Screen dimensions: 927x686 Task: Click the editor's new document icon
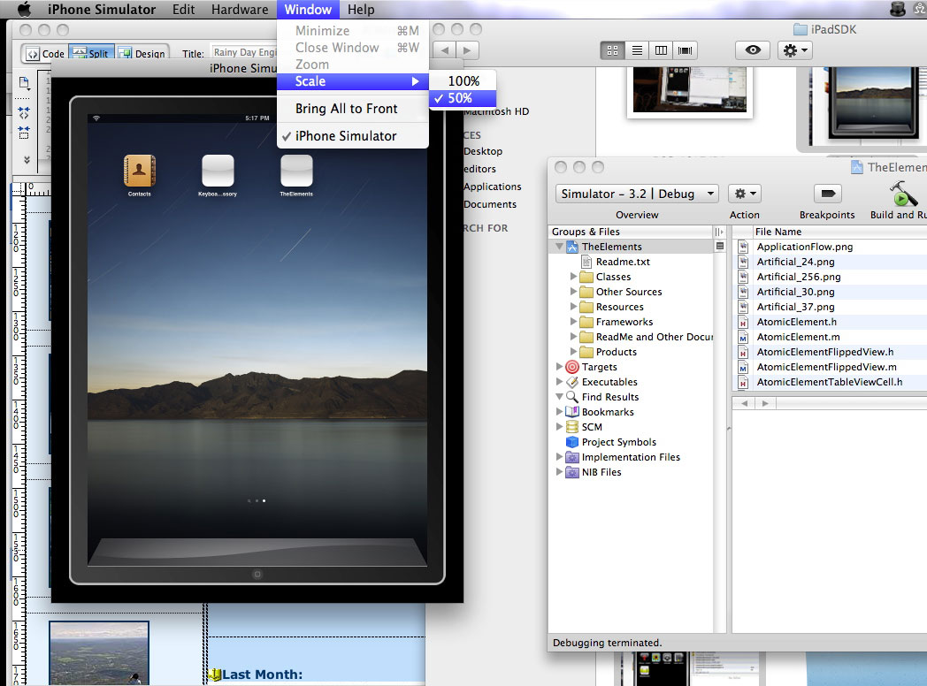tap(24, 83)
